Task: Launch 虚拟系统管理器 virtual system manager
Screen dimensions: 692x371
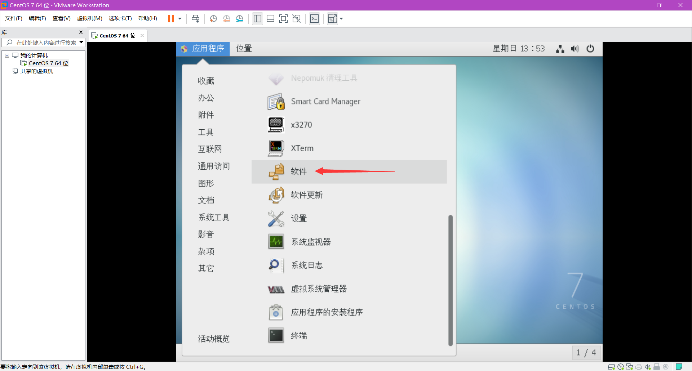Action: [319, 289]
